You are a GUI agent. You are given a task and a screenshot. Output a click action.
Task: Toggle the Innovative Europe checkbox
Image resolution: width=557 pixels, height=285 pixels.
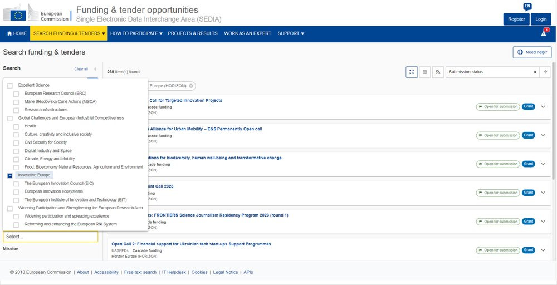coord(10,176)
